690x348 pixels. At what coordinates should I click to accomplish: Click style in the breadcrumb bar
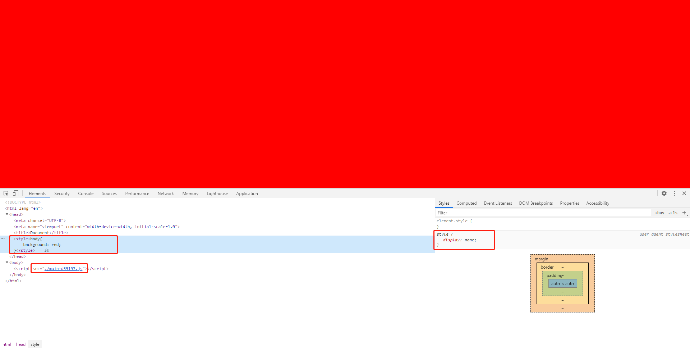click(x=35, y=344)
